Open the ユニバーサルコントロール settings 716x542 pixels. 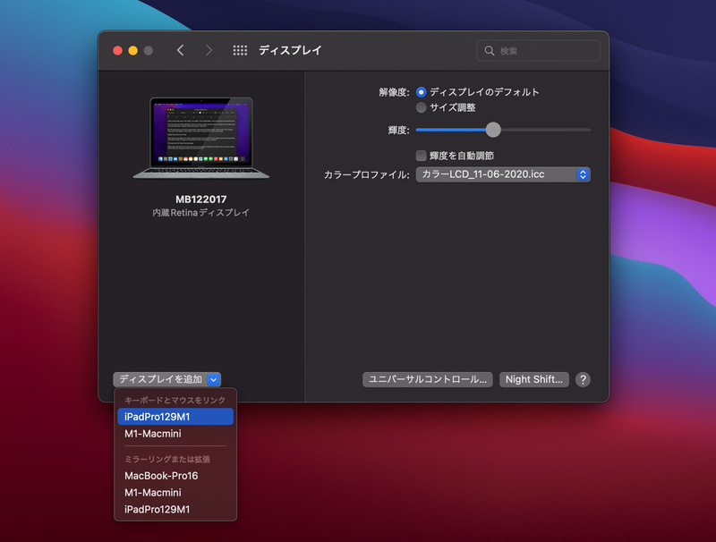point(428,379)
